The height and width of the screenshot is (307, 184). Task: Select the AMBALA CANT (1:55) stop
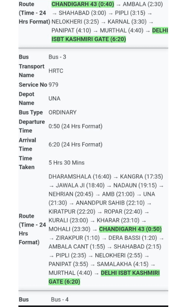pos(77,247)
